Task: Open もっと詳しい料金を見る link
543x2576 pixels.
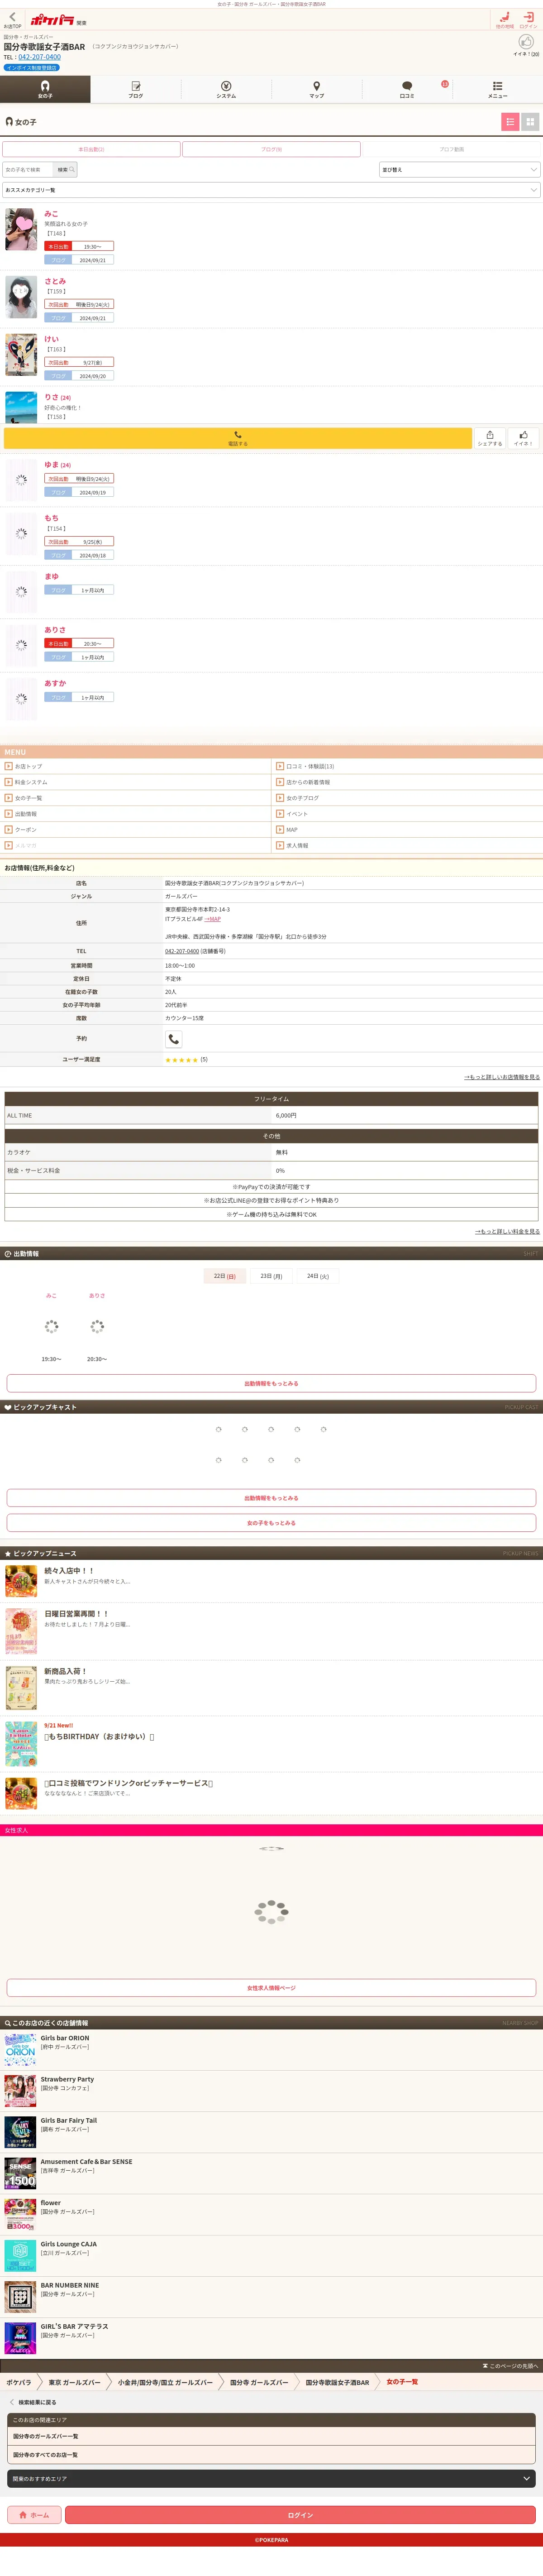Action: 507,1231
